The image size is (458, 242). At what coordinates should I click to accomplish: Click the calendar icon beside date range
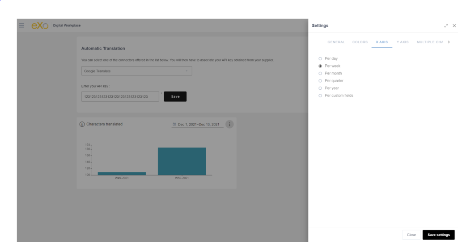[x=174, y=124]
